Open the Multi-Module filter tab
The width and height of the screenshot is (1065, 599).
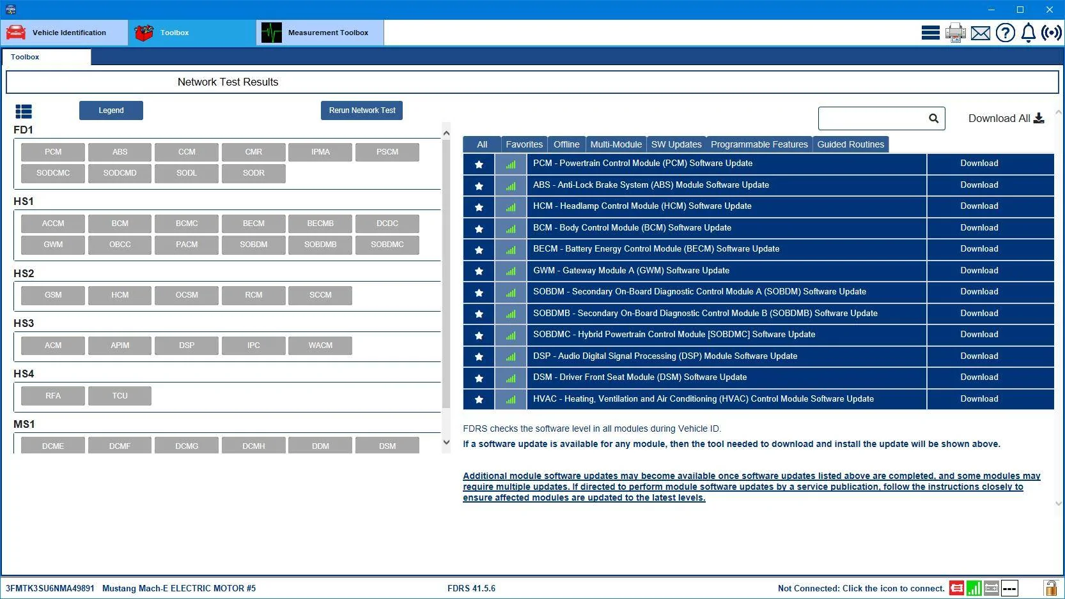[x=616, y=144]
